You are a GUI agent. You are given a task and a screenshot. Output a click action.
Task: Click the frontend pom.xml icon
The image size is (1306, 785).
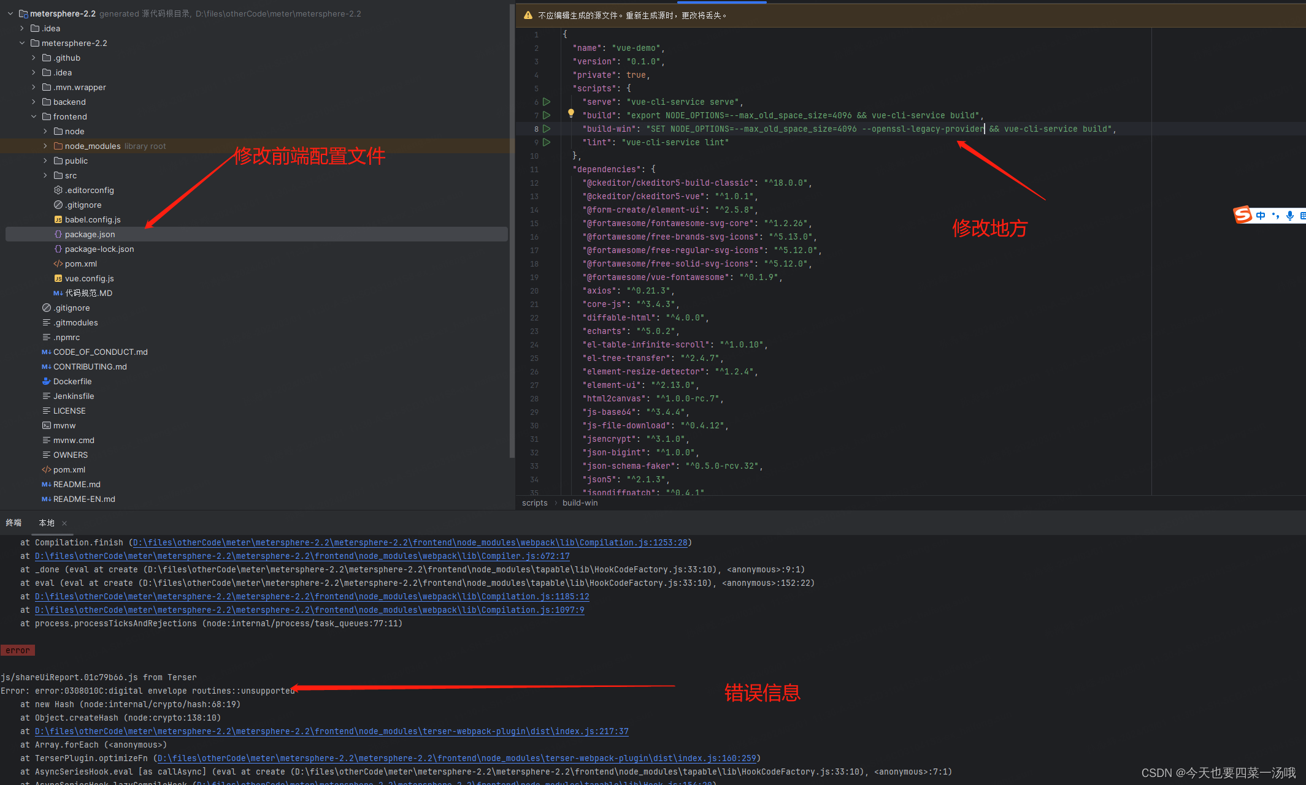(x=58, y=264)
